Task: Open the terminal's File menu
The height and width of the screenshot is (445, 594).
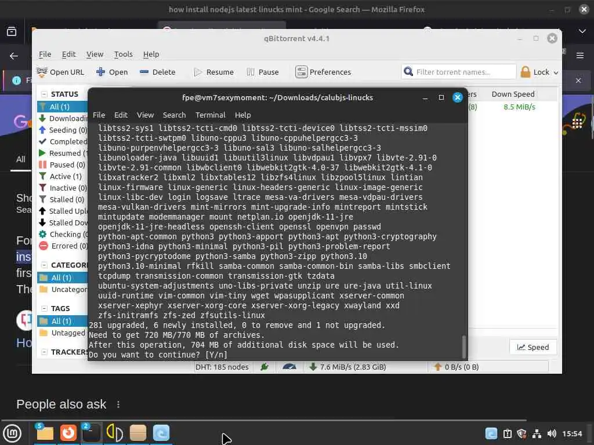Action: click(99, 115)
